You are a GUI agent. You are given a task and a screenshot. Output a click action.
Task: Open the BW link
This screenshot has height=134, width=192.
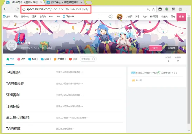(x=58, y=16)
